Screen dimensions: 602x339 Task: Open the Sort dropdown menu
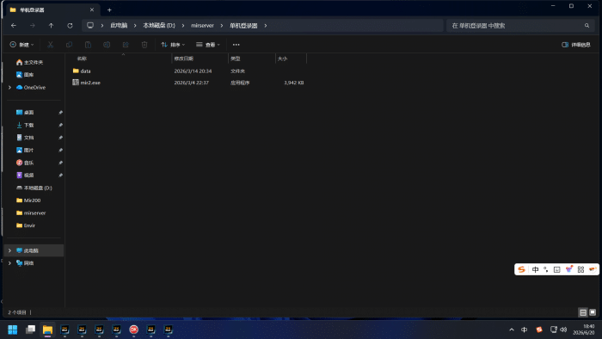(x=173, y=45)
